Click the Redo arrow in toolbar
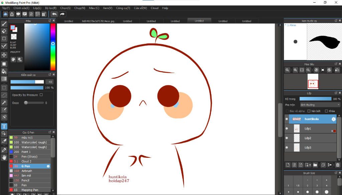This screenshot has width=342, height=195. 62,14
